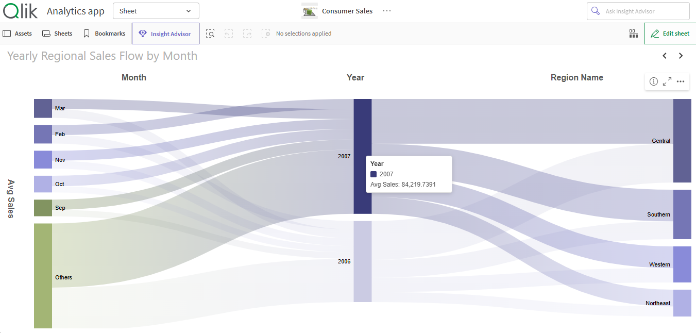696x333 pixels.
Task: Toggle Insight Advisor panel
Action: (x=165, y=34)
